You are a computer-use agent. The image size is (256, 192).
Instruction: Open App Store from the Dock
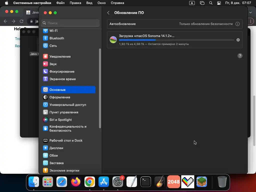(x=104, y=182)
